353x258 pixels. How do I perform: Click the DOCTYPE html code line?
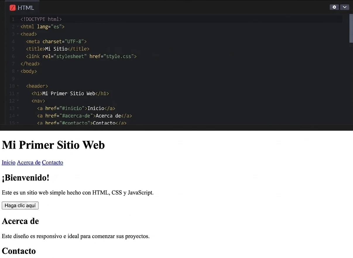41,19
